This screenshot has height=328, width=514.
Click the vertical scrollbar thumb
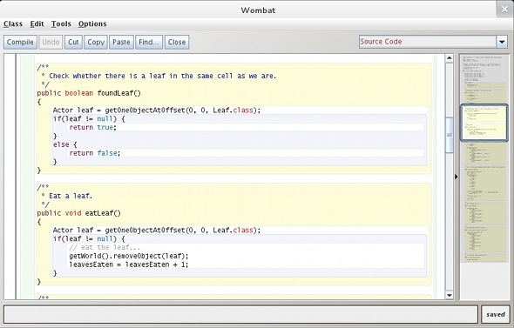[449, 135]
